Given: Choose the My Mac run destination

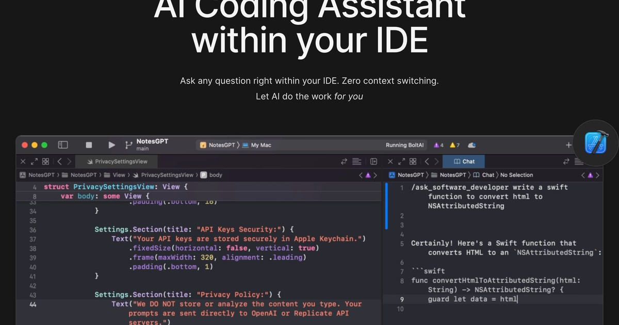Looking at the screenshot, I should 256,145.
